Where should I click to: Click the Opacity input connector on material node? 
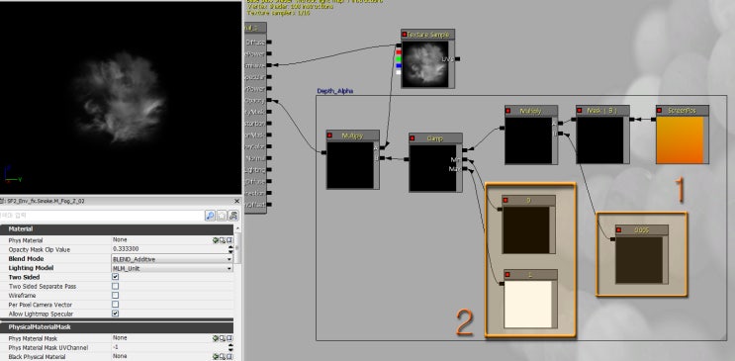coord(269,100)
